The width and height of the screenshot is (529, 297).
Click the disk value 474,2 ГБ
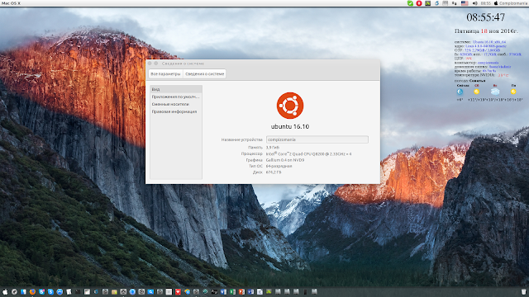coord(274,172)
